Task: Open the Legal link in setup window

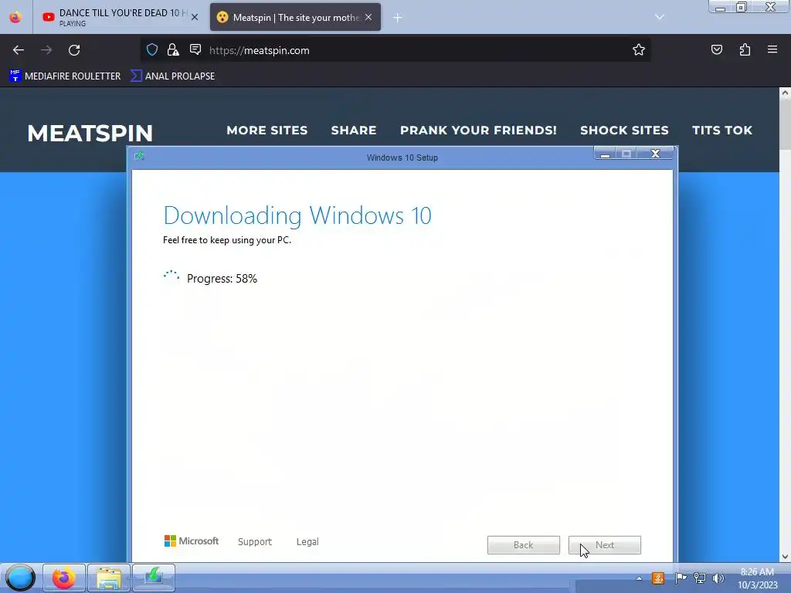Action: pos(307,541)
